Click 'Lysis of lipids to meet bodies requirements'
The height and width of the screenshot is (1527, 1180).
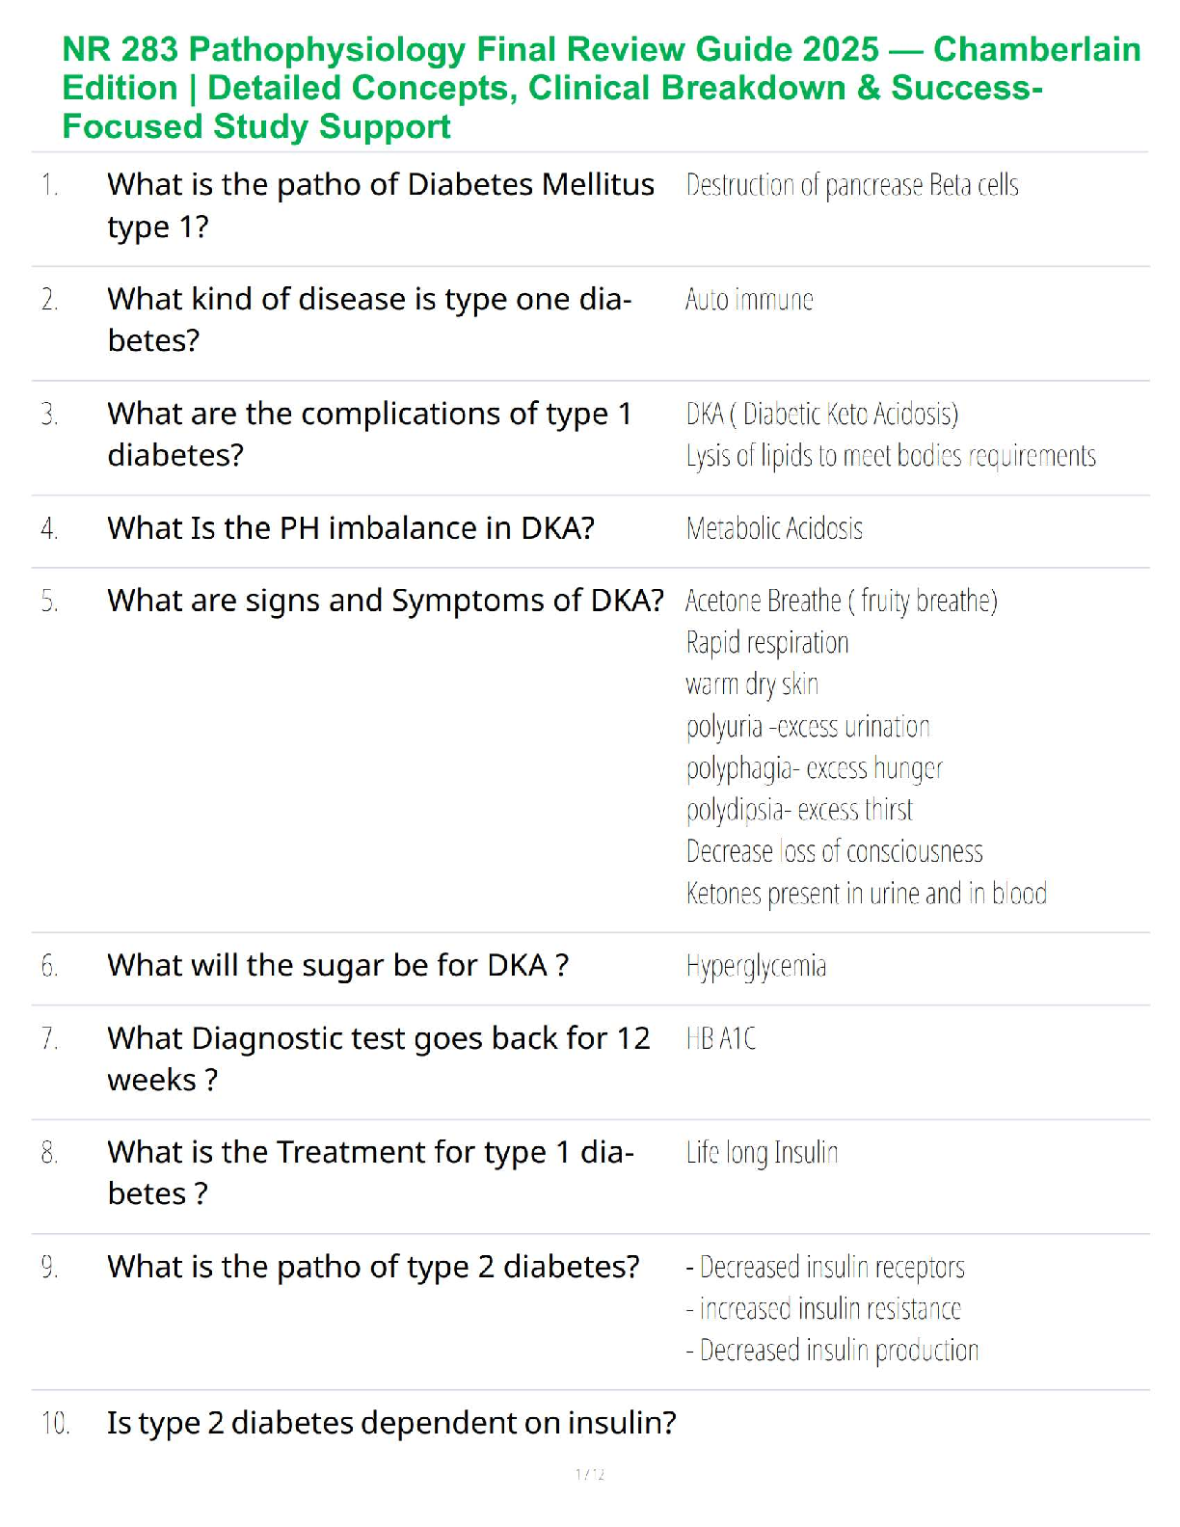pyautogui.click(x=890, y=455)
